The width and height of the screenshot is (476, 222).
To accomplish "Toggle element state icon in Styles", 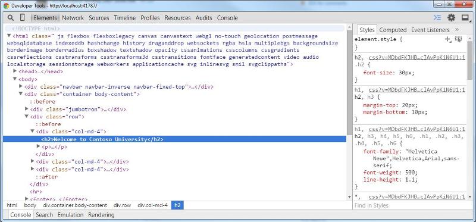I will (x=458, y=39).
